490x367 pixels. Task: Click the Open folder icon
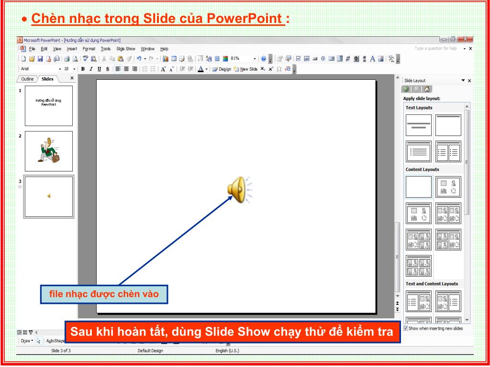coord(32,59)
